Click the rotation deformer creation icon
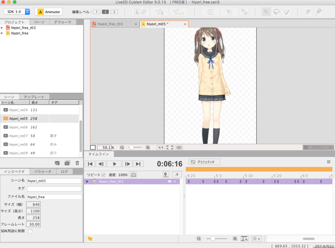The width and height of the screenshot is (335, 248). pos(229,12)
